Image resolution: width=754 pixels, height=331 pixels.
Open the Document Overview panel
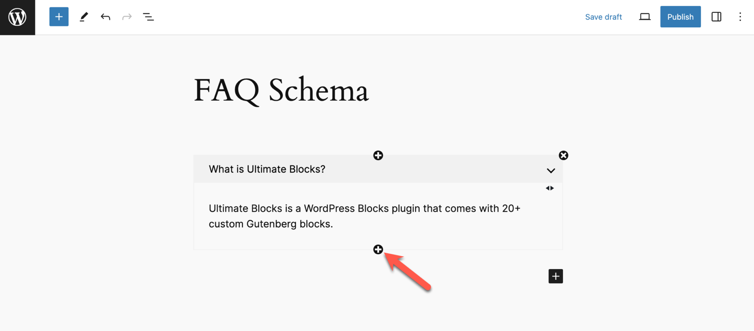pyautogui.click(x=149, y=17)
